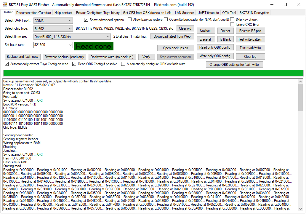
Task: Open the chip type dropdown showing BL602
Action: tap(53, 29)
